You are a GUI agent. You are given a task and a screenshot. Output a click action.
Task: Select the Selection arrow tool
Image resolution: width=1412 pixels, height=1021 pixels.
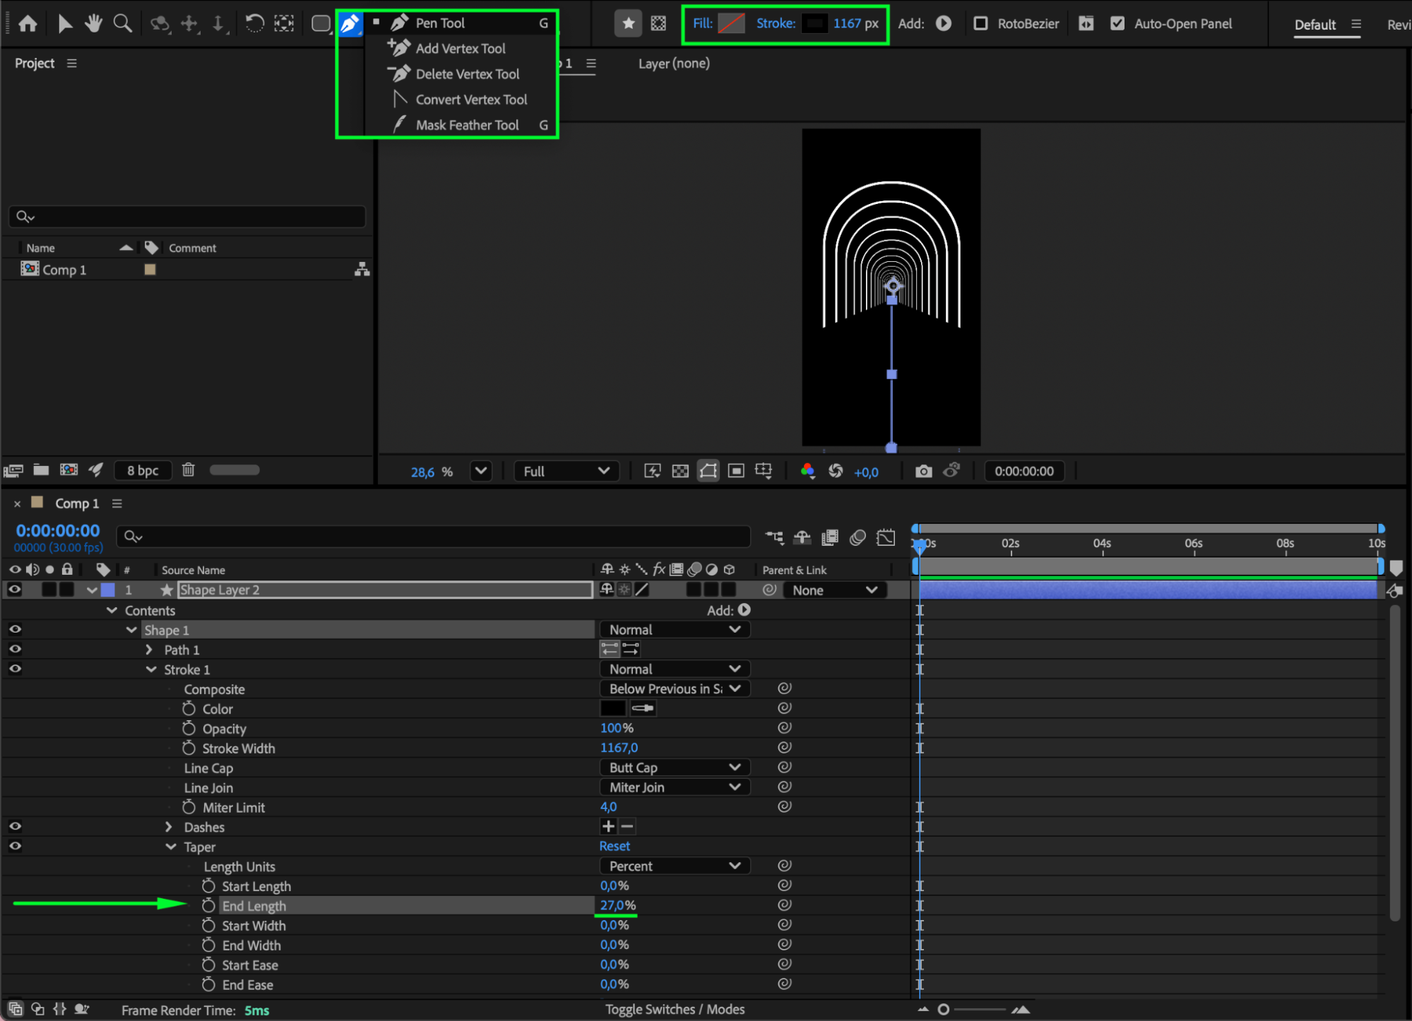tap(64, 23)
